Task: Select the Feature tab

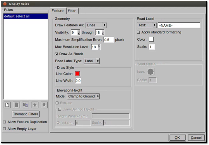Action: click(x=58, y=11)
